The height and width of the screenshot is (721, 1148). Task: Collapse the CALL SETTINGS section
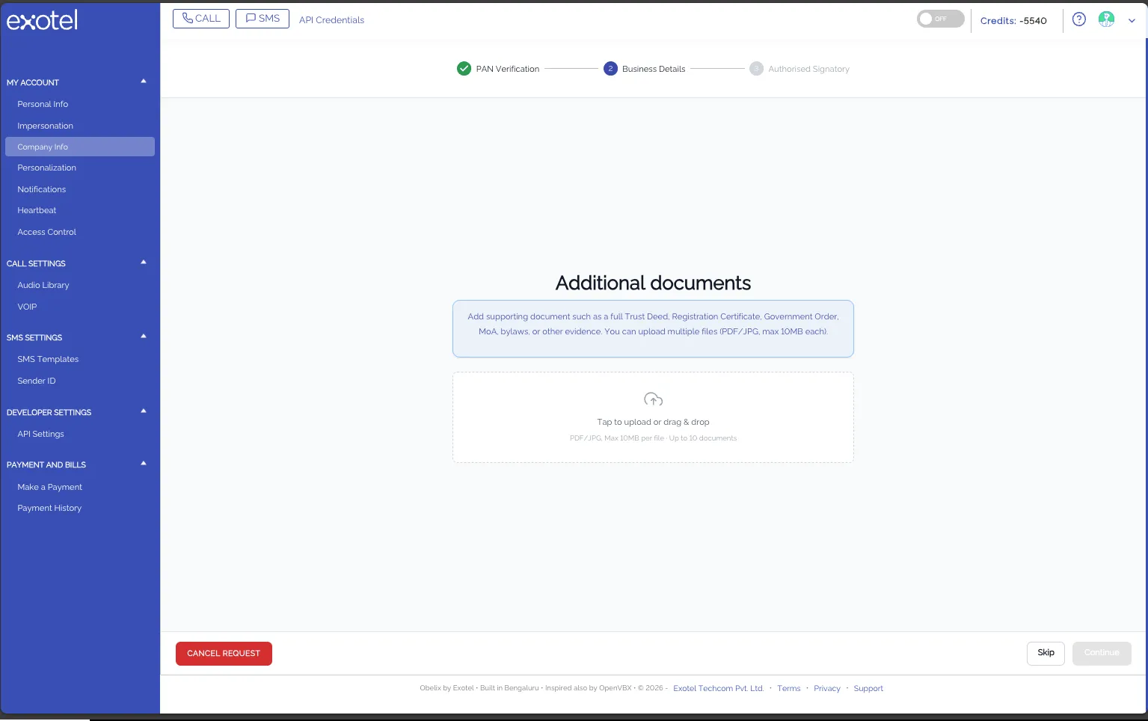[144, 263]
